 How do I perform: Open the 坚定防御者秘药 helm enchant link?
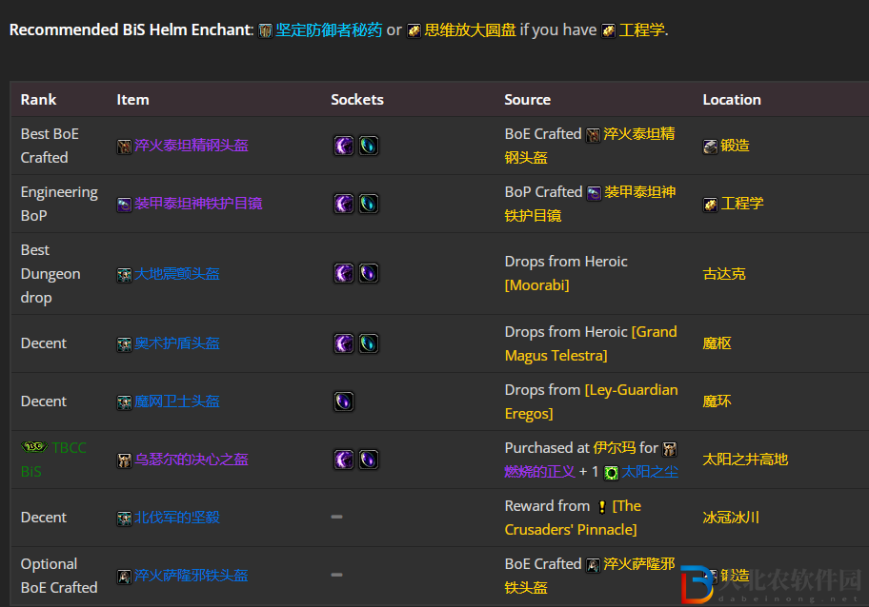(329, 29)
